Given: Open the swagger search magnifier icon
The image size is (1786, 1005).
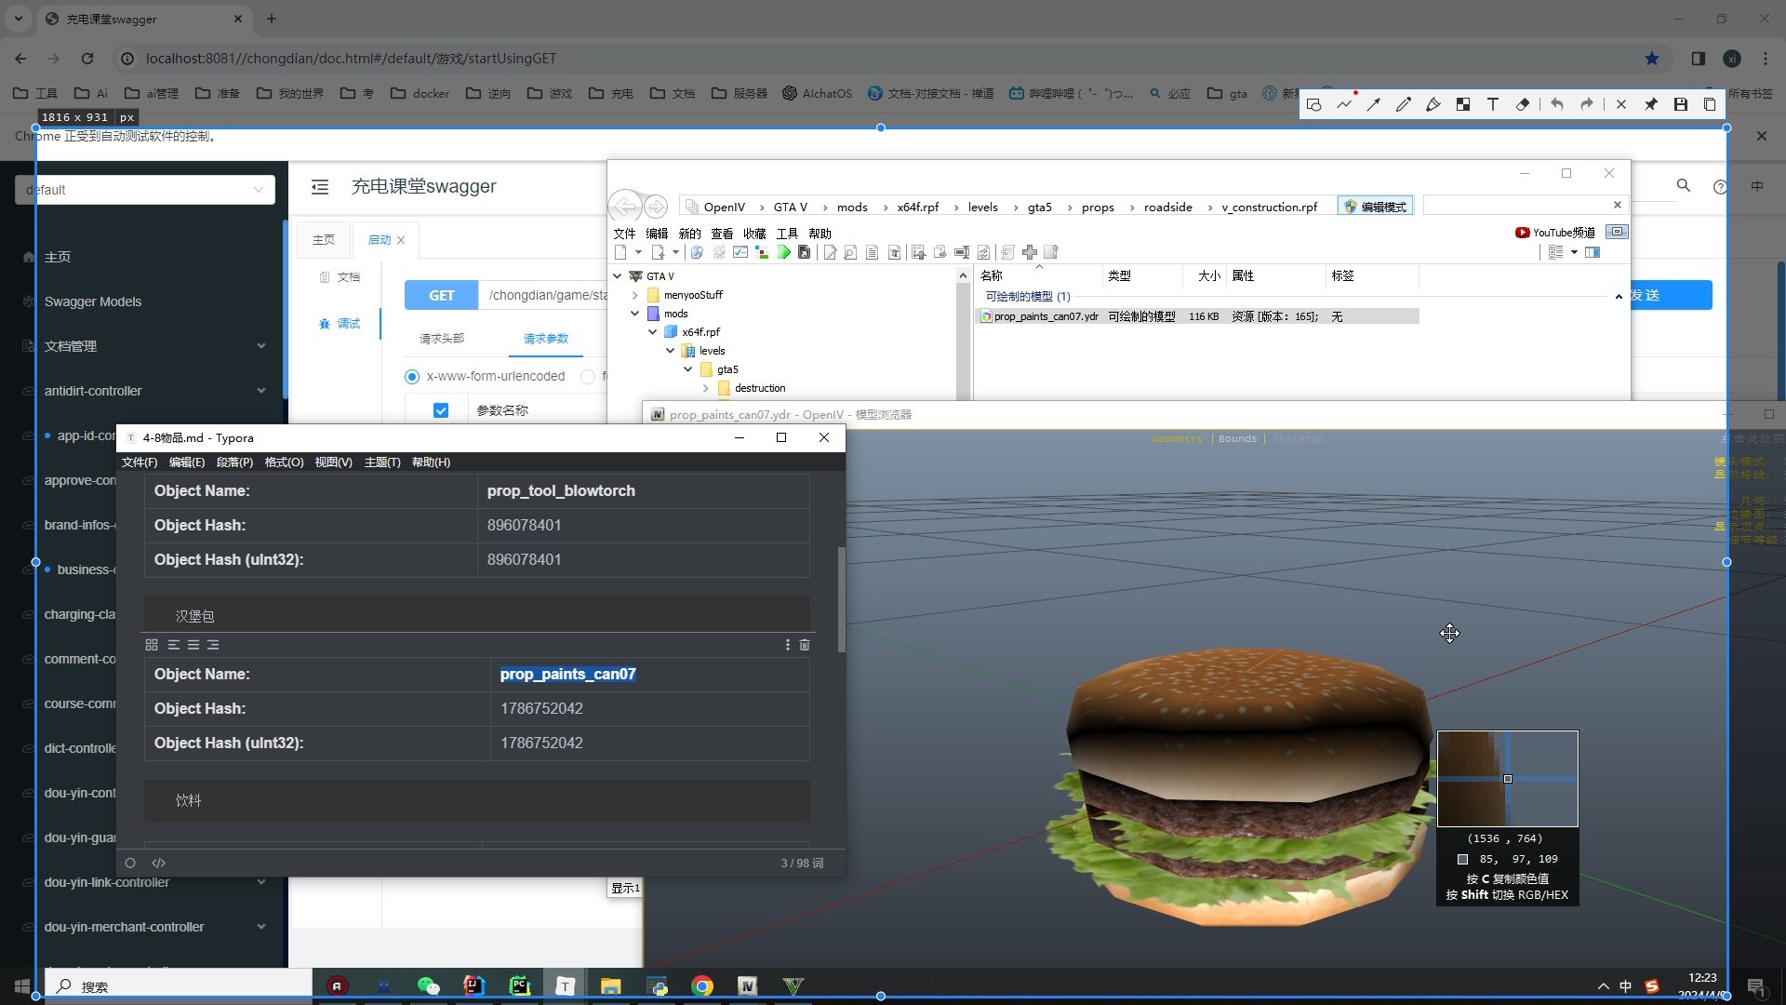Looking at the screenshot, I should 1684,186.
